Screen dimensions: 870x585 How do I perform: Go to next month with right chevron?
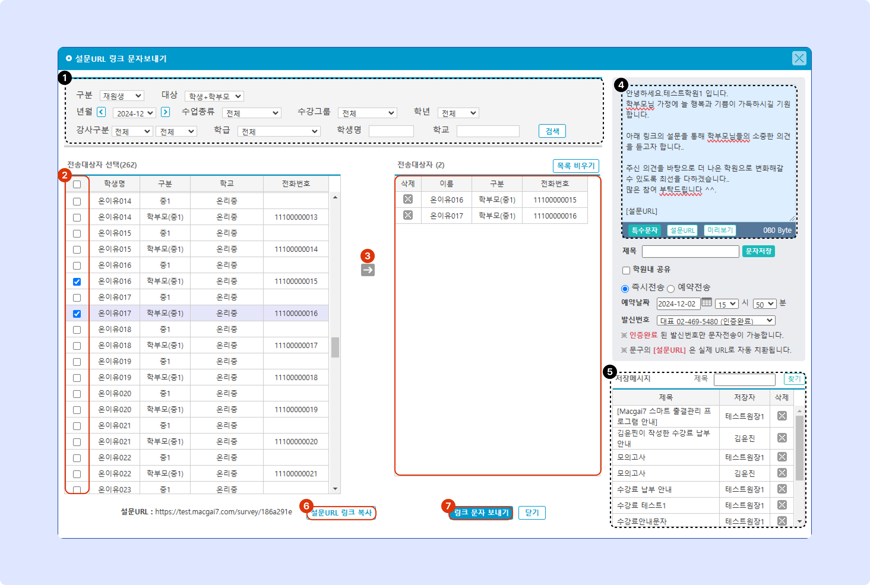165,112
